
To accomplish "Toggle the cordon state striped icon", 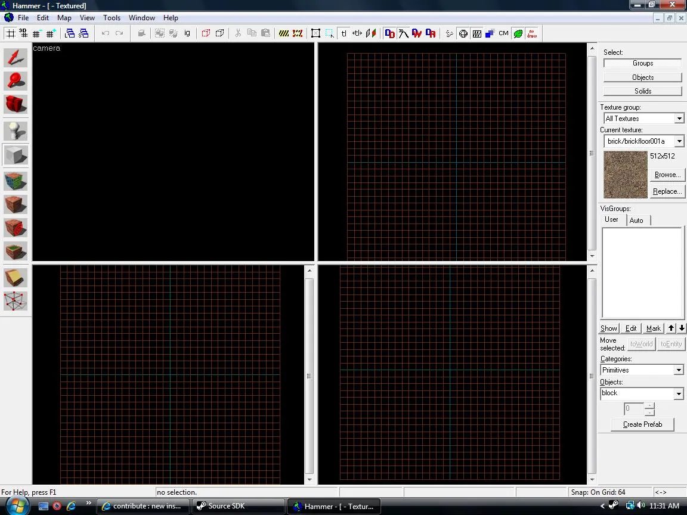I will 284,33.
